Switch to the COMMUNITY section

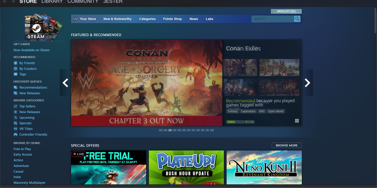click(83, 2)
